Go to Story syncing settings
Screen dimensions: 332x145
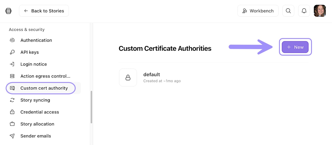[35, 100]
